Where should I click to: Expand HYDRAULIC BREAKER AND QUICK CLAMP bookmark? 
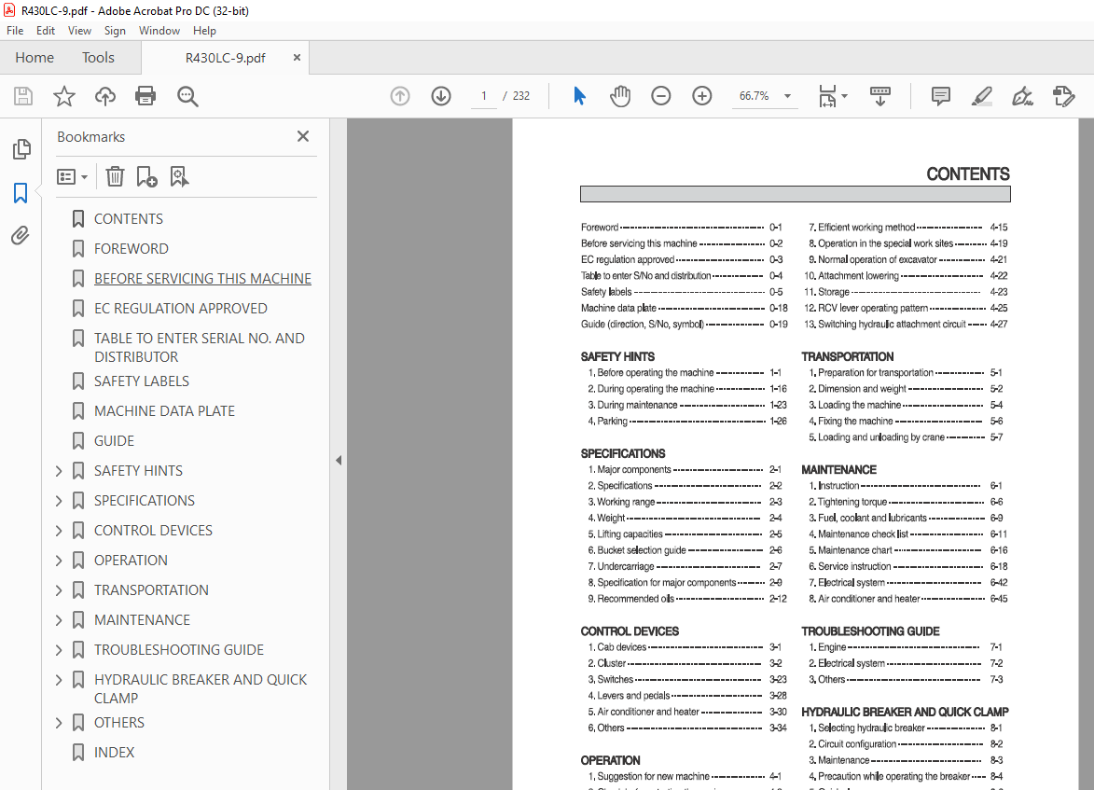(x=60, y=680)
